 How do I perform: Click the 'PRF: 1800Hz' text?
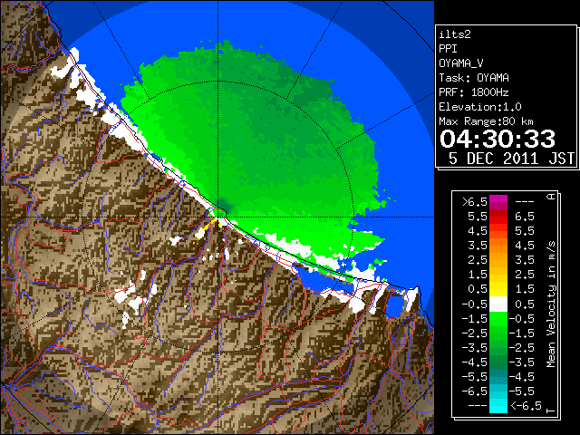pos(474,92)
